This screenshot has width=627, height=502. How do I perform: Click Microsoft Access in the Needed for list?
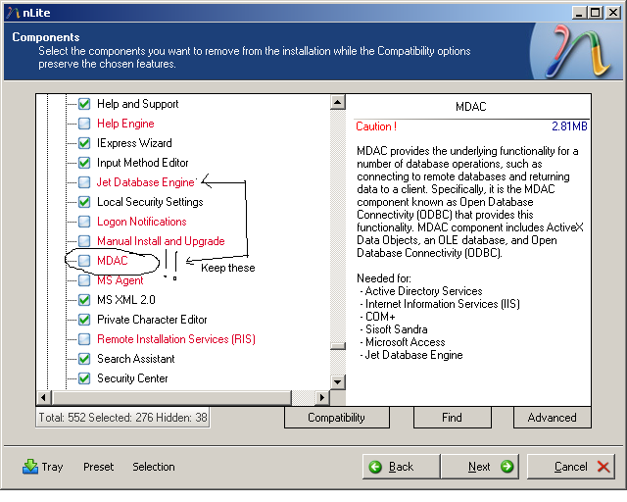(405, 342)
